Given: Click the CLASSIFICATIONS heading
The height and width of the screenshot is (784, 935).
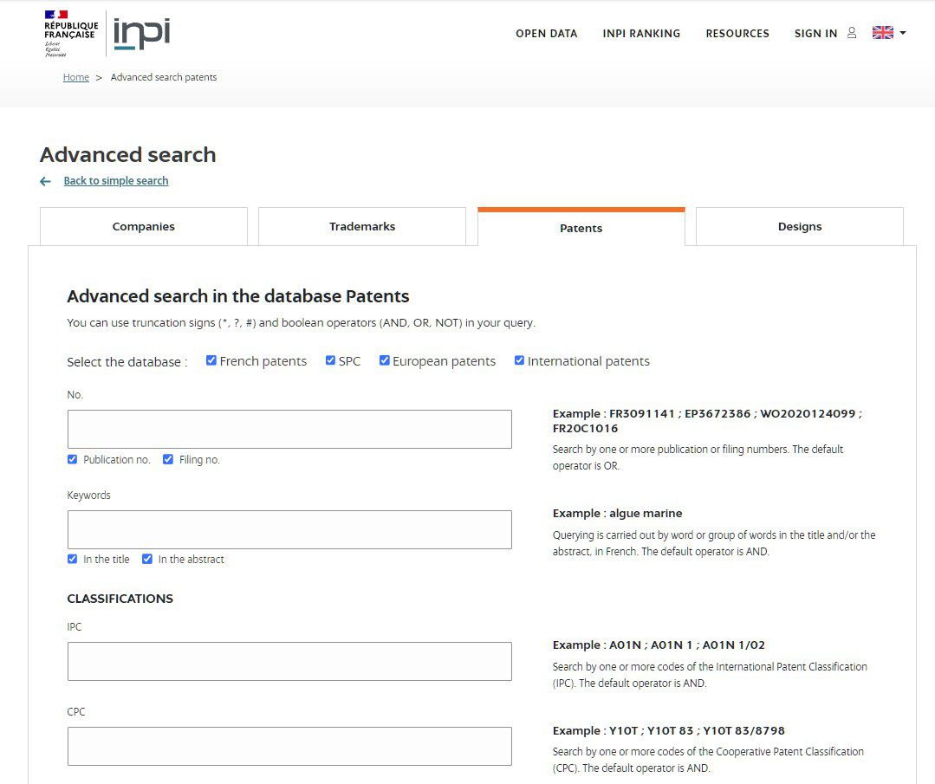Looking at the screenshot, I should 120,599.
